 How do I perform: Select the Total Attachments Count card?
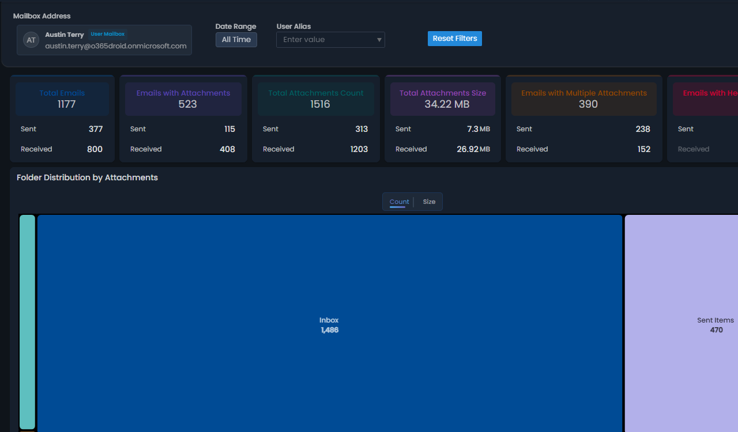click(x=315, y=118)
